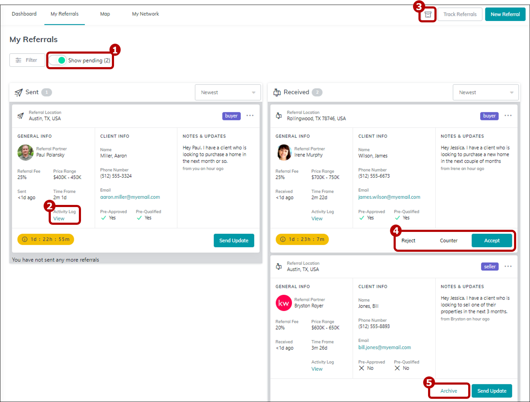530x402 pixels.
Task: Click the buyer badge on Paul Polansky's referral card
Action: tap(231, 116)
